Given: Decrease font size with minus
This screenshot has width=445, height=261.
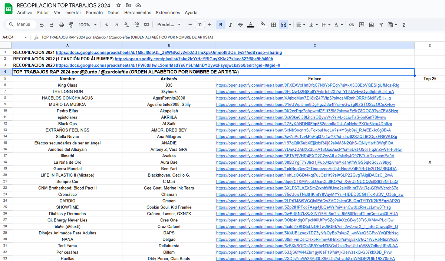Looking at the screenshot, I should coord(190,25).
